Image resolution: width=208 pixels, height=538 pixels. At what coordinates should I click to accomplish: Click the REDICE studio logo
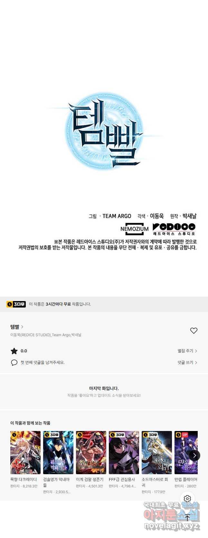[x=174, y=229]
